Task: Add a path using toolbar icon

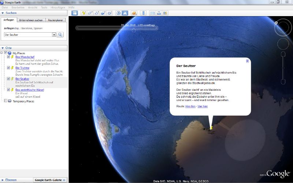Action: coord(97,13)
